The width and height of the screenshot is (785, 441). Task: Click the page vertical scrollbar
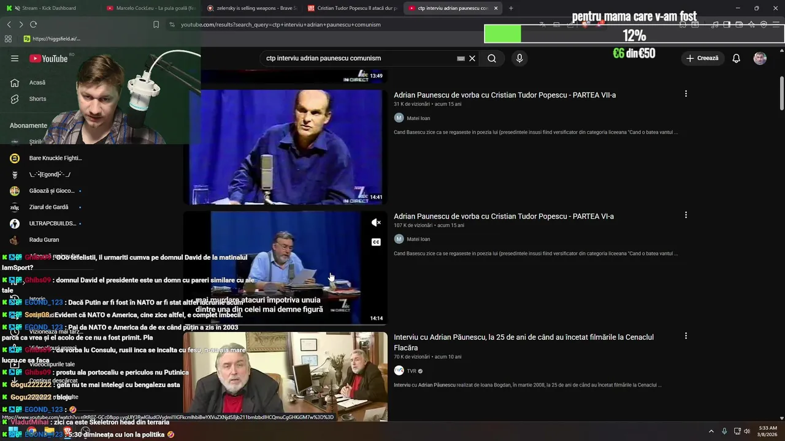click(781, 93)
